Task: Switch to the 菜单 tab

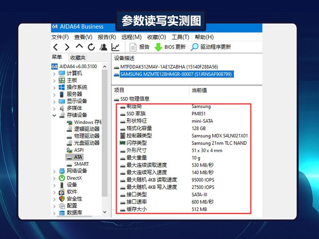Action: tap(57, 57)
